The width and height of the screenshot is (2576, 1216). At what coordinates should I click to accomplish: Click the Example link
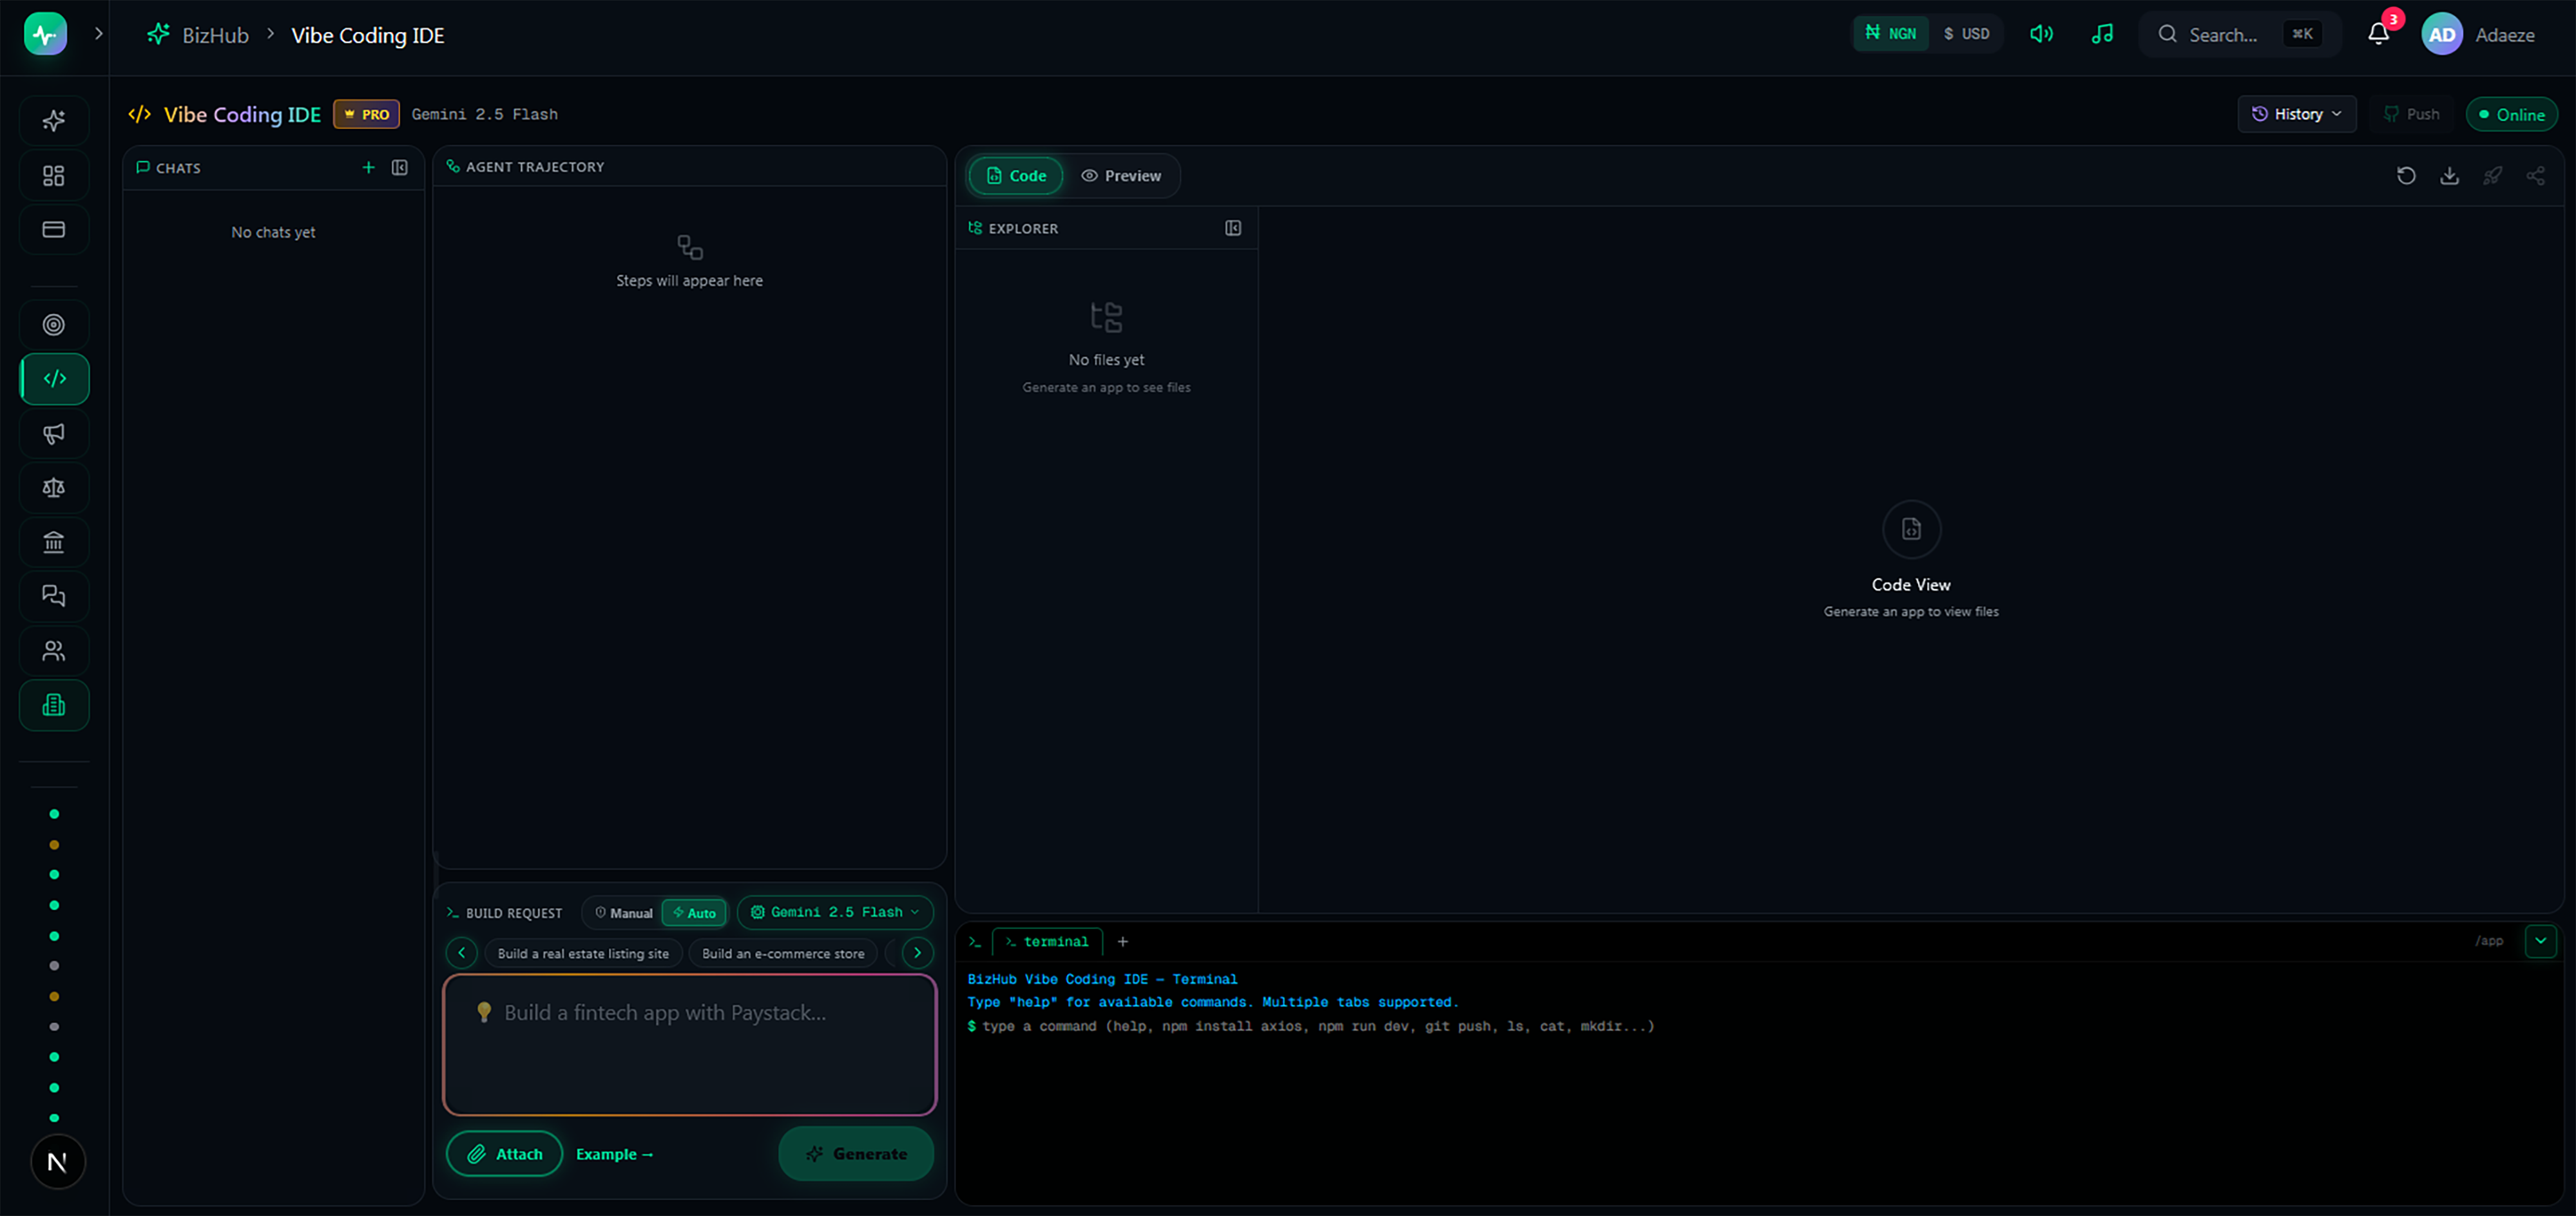[x=614, y=1154]
